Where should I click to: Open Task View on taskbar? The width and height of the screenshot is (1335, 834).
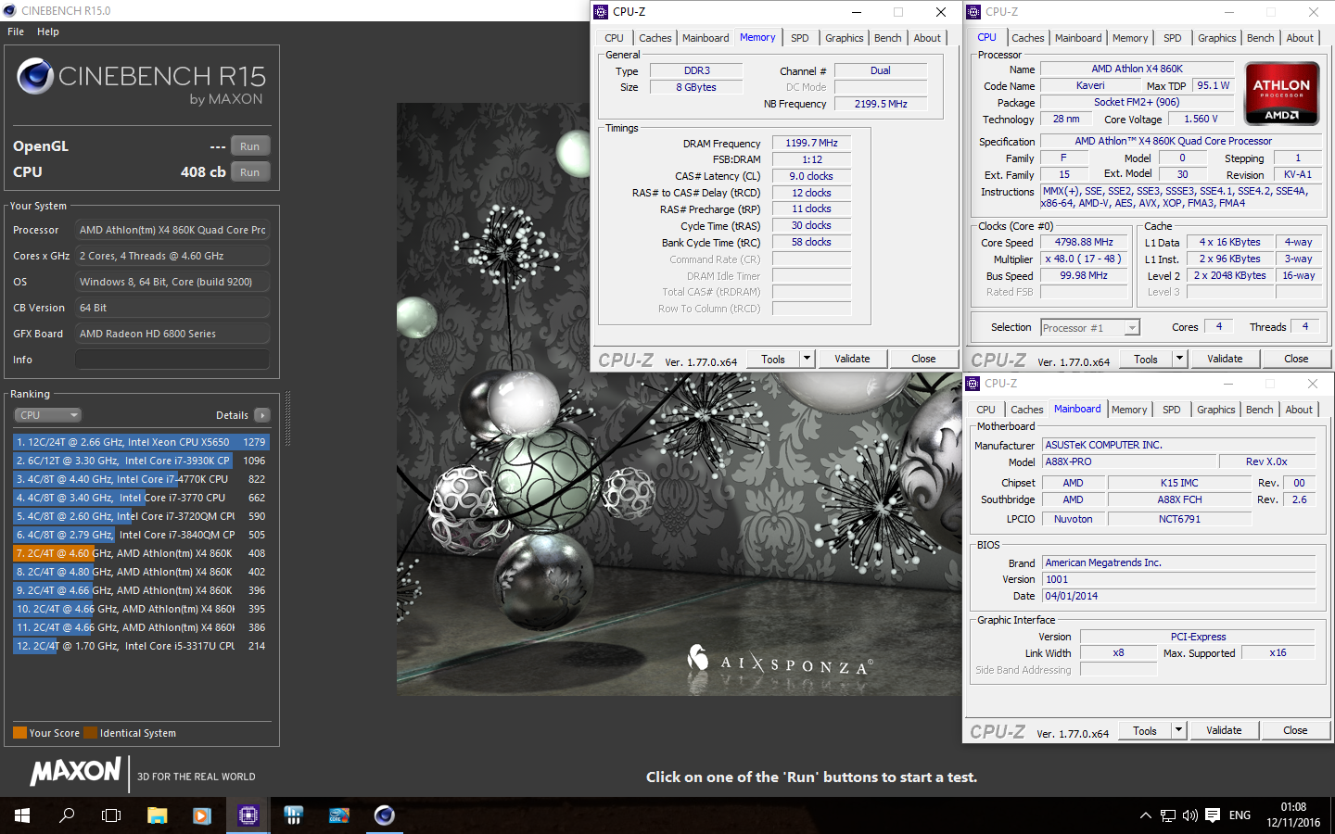point(111,815)
